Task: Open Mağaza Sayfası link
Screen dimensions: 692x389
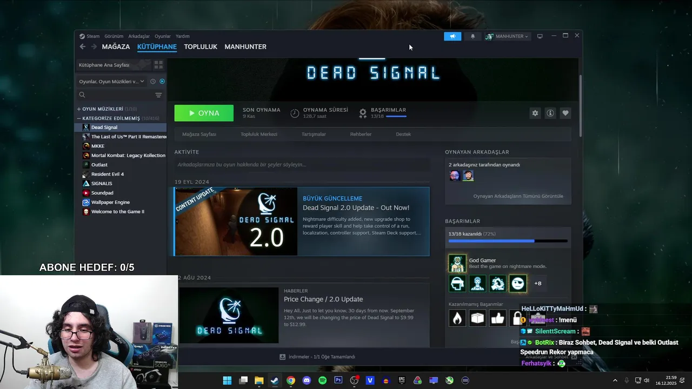Action: coord(199,134)
